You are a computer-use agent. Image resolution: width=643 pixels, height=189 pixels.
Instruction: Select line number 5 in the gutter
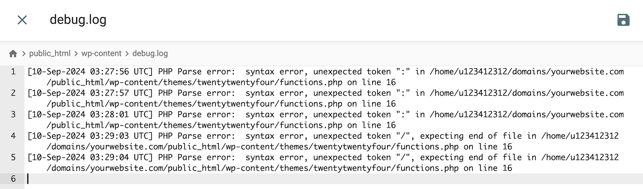tap(13, 157)
